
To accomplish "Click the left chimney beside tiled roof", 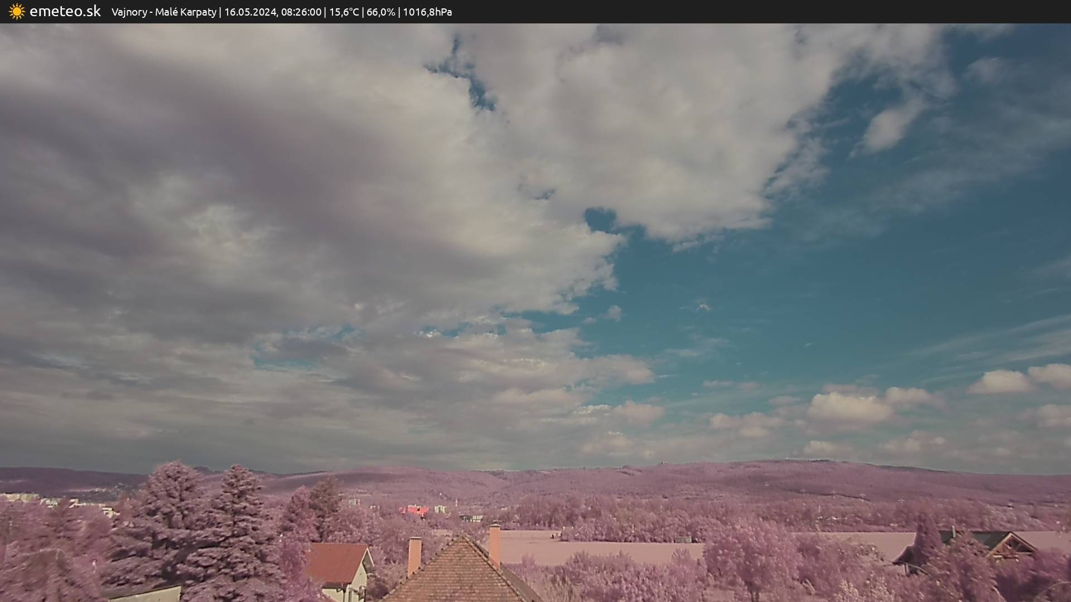I will (414, 555).
